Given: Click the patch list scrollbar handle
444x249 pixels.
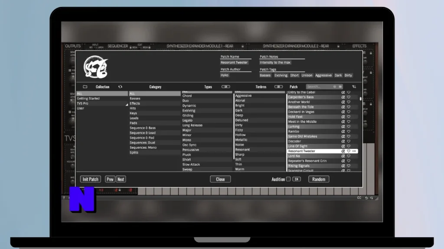Looking at the screenshot, I should 360,99.
